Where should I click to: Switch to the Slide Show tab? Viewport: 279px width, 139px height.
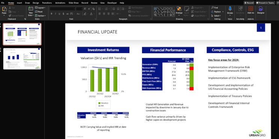pyautogui.click(x=74, y=3)
